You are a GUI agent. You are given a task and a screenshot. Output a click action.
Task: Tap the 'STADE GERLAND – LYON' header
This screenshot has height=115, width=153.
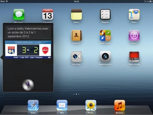28,42
